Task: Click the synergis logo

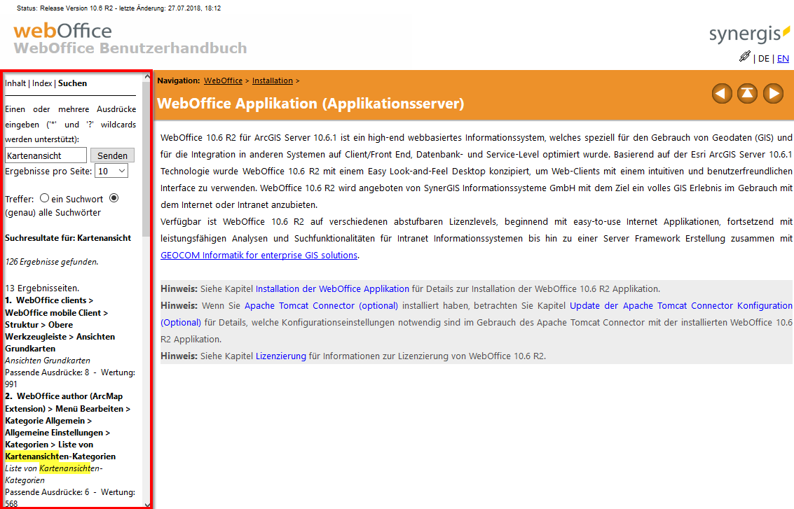Action: tap(749, 34)
